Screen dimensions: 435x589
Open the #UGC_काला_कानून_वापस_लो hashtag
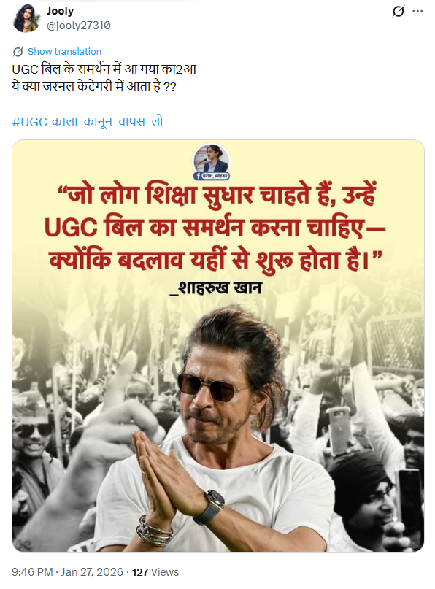[88, 122]
